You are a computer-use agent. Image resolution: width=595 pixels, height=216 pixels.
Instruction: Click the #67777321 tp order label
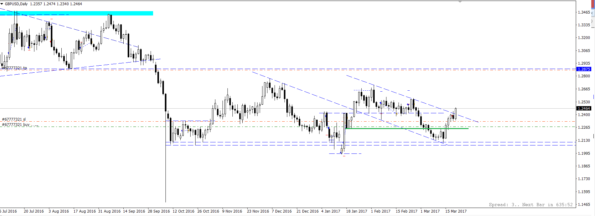(14, 68)
